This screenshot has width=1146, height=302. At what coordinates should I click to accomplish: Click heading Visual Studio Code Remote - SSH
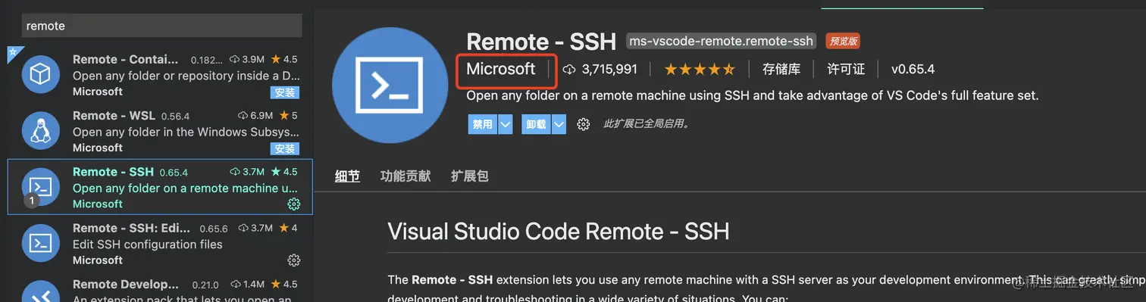[x=559, y=231]
